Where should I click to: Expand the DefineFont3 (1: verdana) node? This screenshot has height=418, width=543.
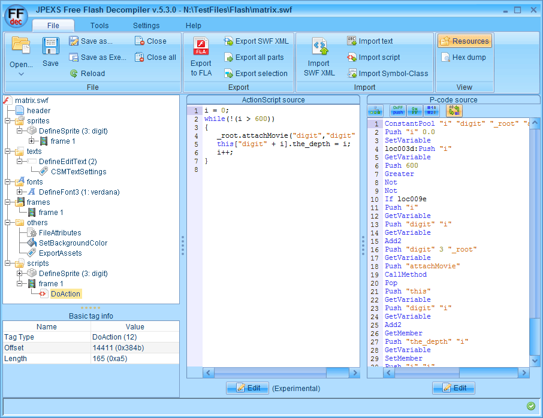point(20,192)
